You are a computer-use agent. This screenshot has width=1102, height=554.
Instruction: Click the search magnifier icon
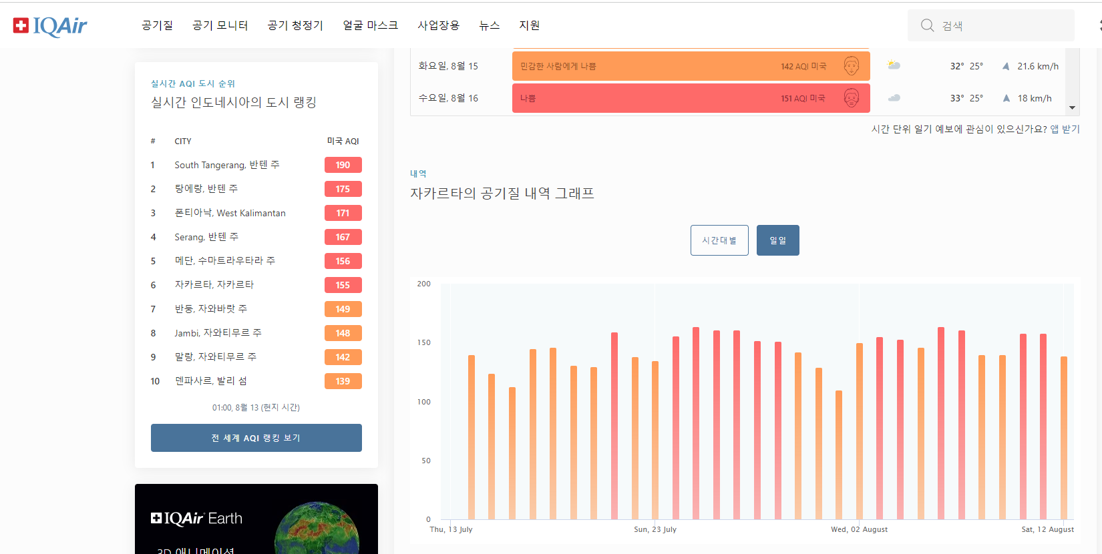click(x=927, y=25)
